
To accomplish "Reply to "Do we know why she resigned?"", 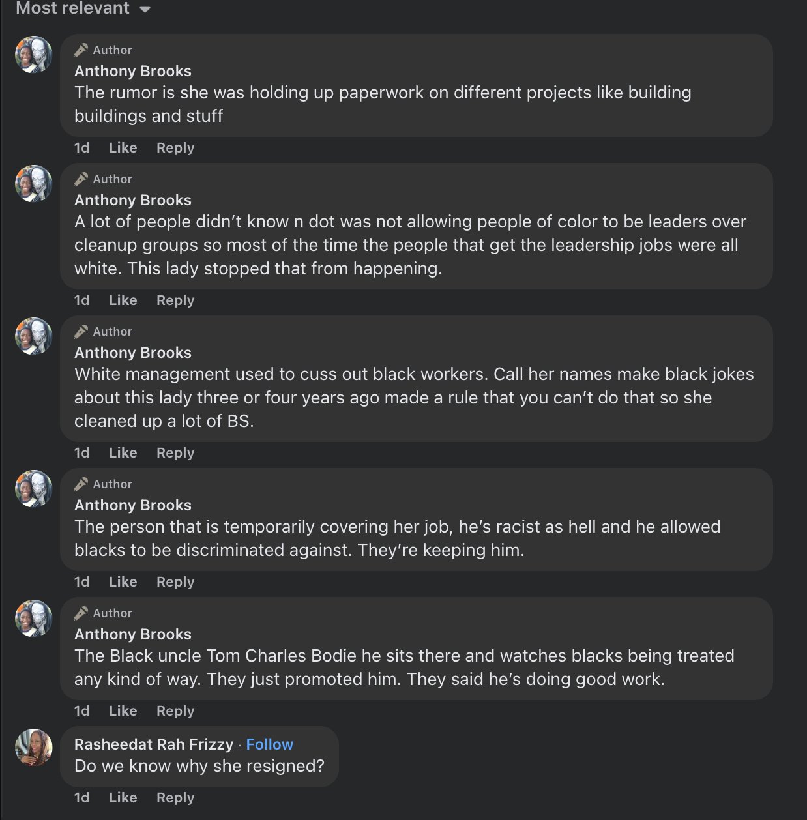I will click(175, 798).
